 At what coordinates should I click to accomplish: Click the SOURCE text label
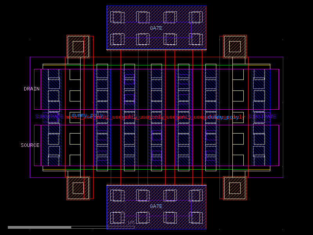(x=31, y=145)
